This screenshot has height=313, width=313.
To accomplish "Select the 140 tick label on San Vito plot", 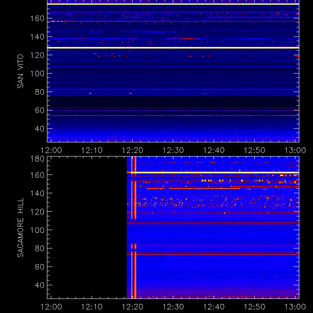I will coord(37,37).
